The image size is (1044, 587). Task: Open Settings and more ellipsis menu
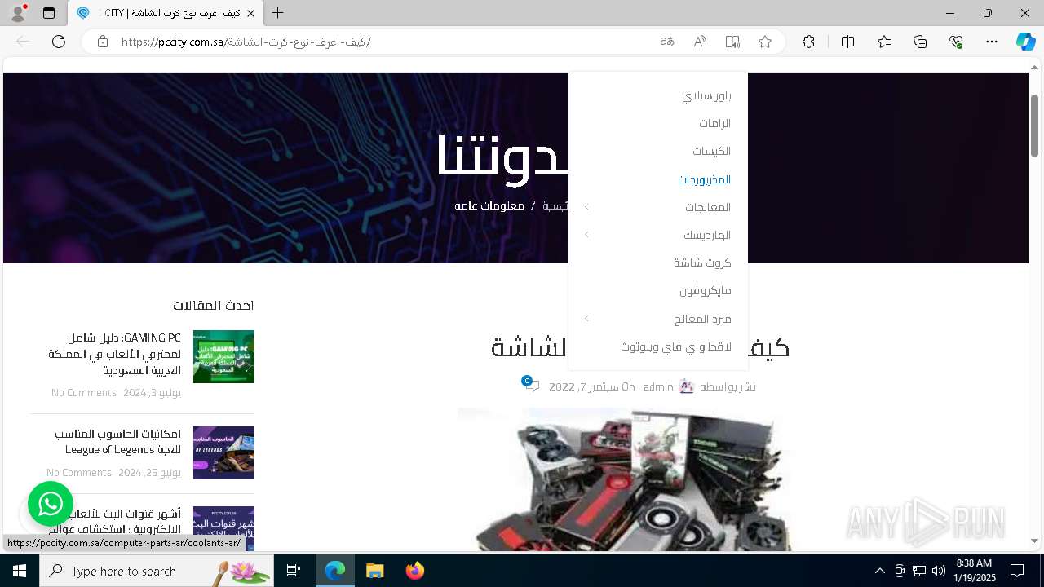tap(992, 42)
